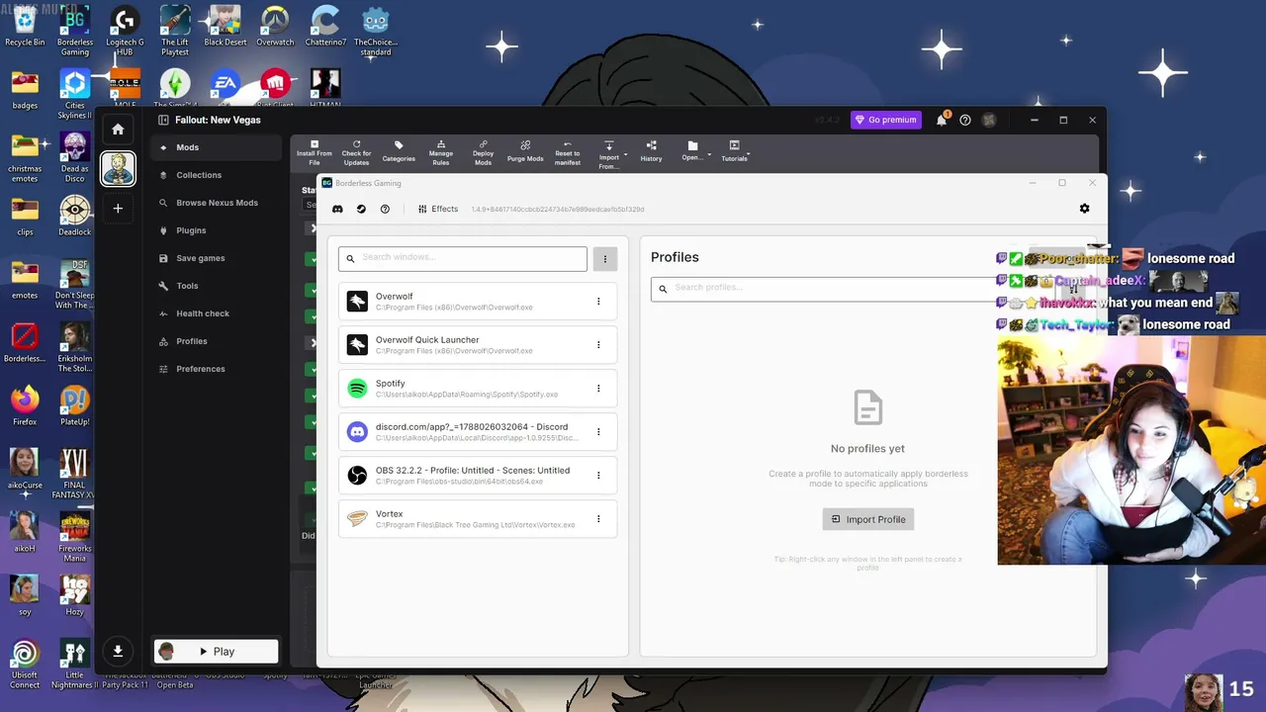
Task: Add a new game with plus icon
Action: pos(118,209)
